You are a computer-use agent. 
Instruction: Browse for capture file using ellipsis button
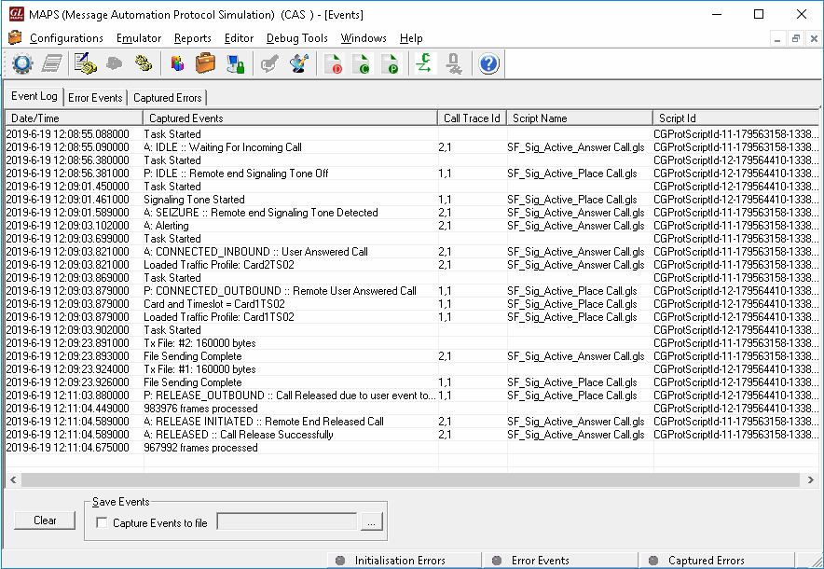tap(371, 522)
